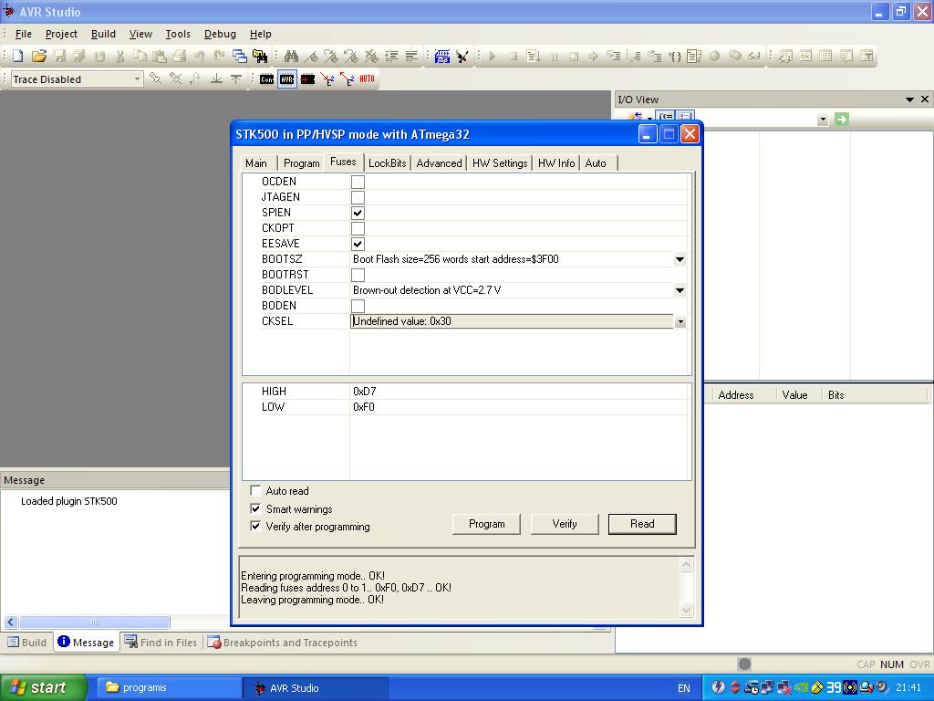Viewport: 934px width, 701px height.
Task: Uncheck the SPIEN fuse checkbox
Action: 358,213
